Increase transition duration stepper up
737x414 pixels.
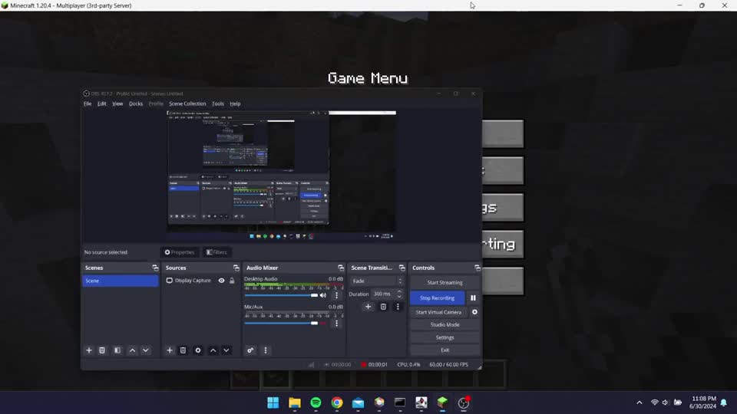coord(399,291)
